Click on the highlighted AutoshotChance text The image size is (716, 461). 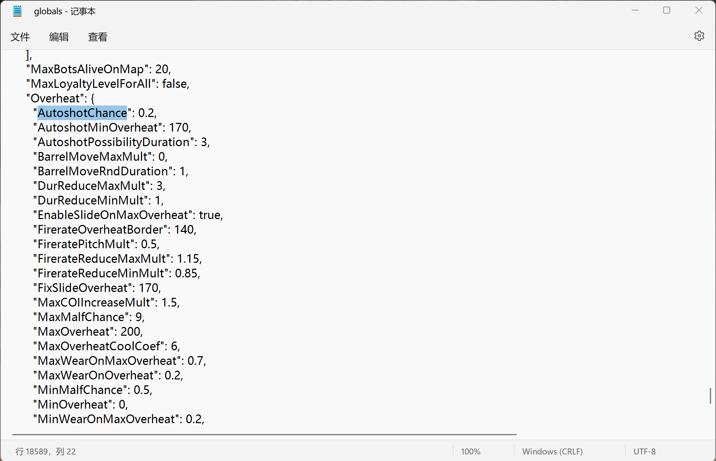(82, 113)
